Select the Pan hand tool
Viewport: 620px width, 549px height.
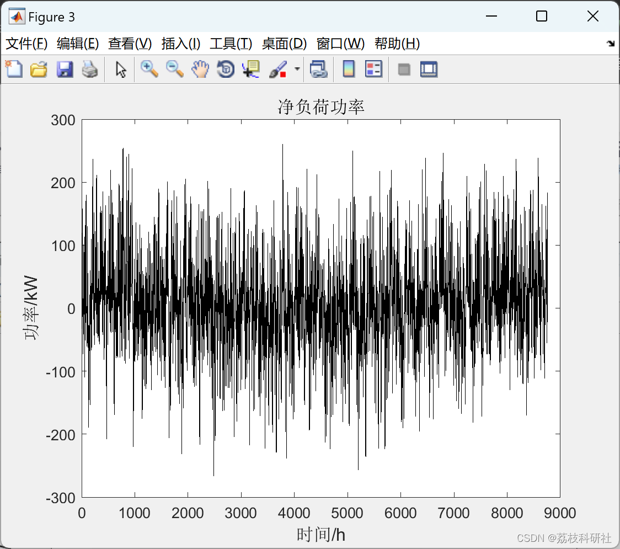point(200,69)
